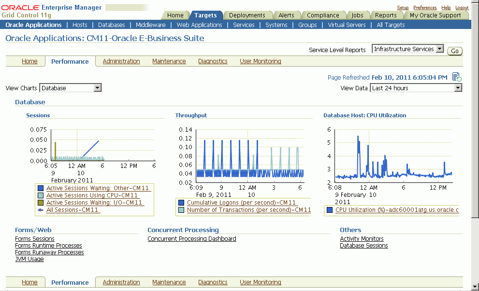This screenshot has width=479, height=291.
Task: Open Active Sessions Waiting: Other-CM11 link
Action: point(98,188)
